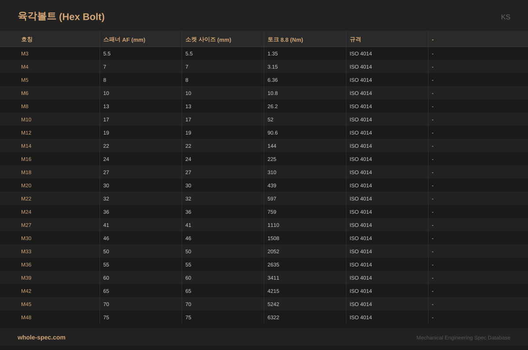Select the M48 bolt size entry
This screenshot has height=350, width=528.
click(x=26, y=317)
